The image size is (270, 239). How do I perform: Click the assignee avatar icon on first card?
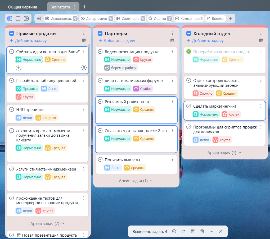click(x=84, y=68)
